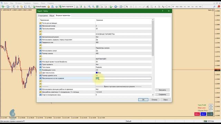
Task: Toggle chart auto scroll icon
Action: (102, 7)
